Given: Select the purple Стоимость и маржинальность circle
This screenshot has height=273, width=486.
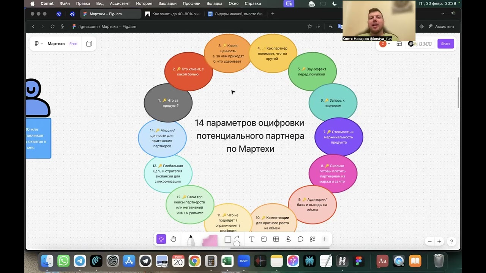Looking at the screenshot, I should pyautogui.click(x=339, y=137).
